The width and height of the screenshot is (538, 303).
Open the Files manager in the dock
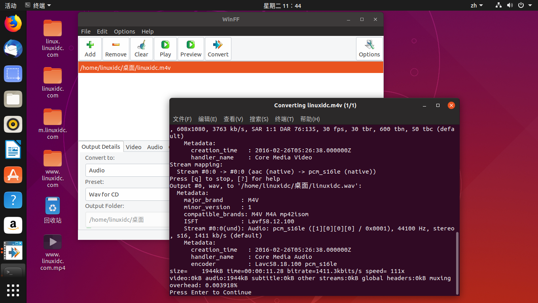coord(13,99)
